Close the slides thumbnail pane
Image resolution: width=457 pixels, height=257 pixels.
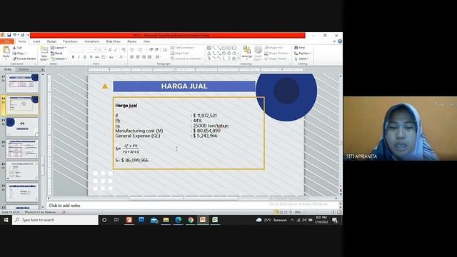pos(43,69)
